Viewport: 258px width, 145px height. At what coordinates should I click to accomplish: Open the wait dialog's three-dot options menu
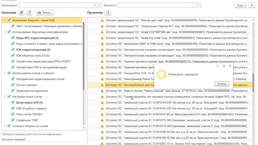click(x=218, y=66)
